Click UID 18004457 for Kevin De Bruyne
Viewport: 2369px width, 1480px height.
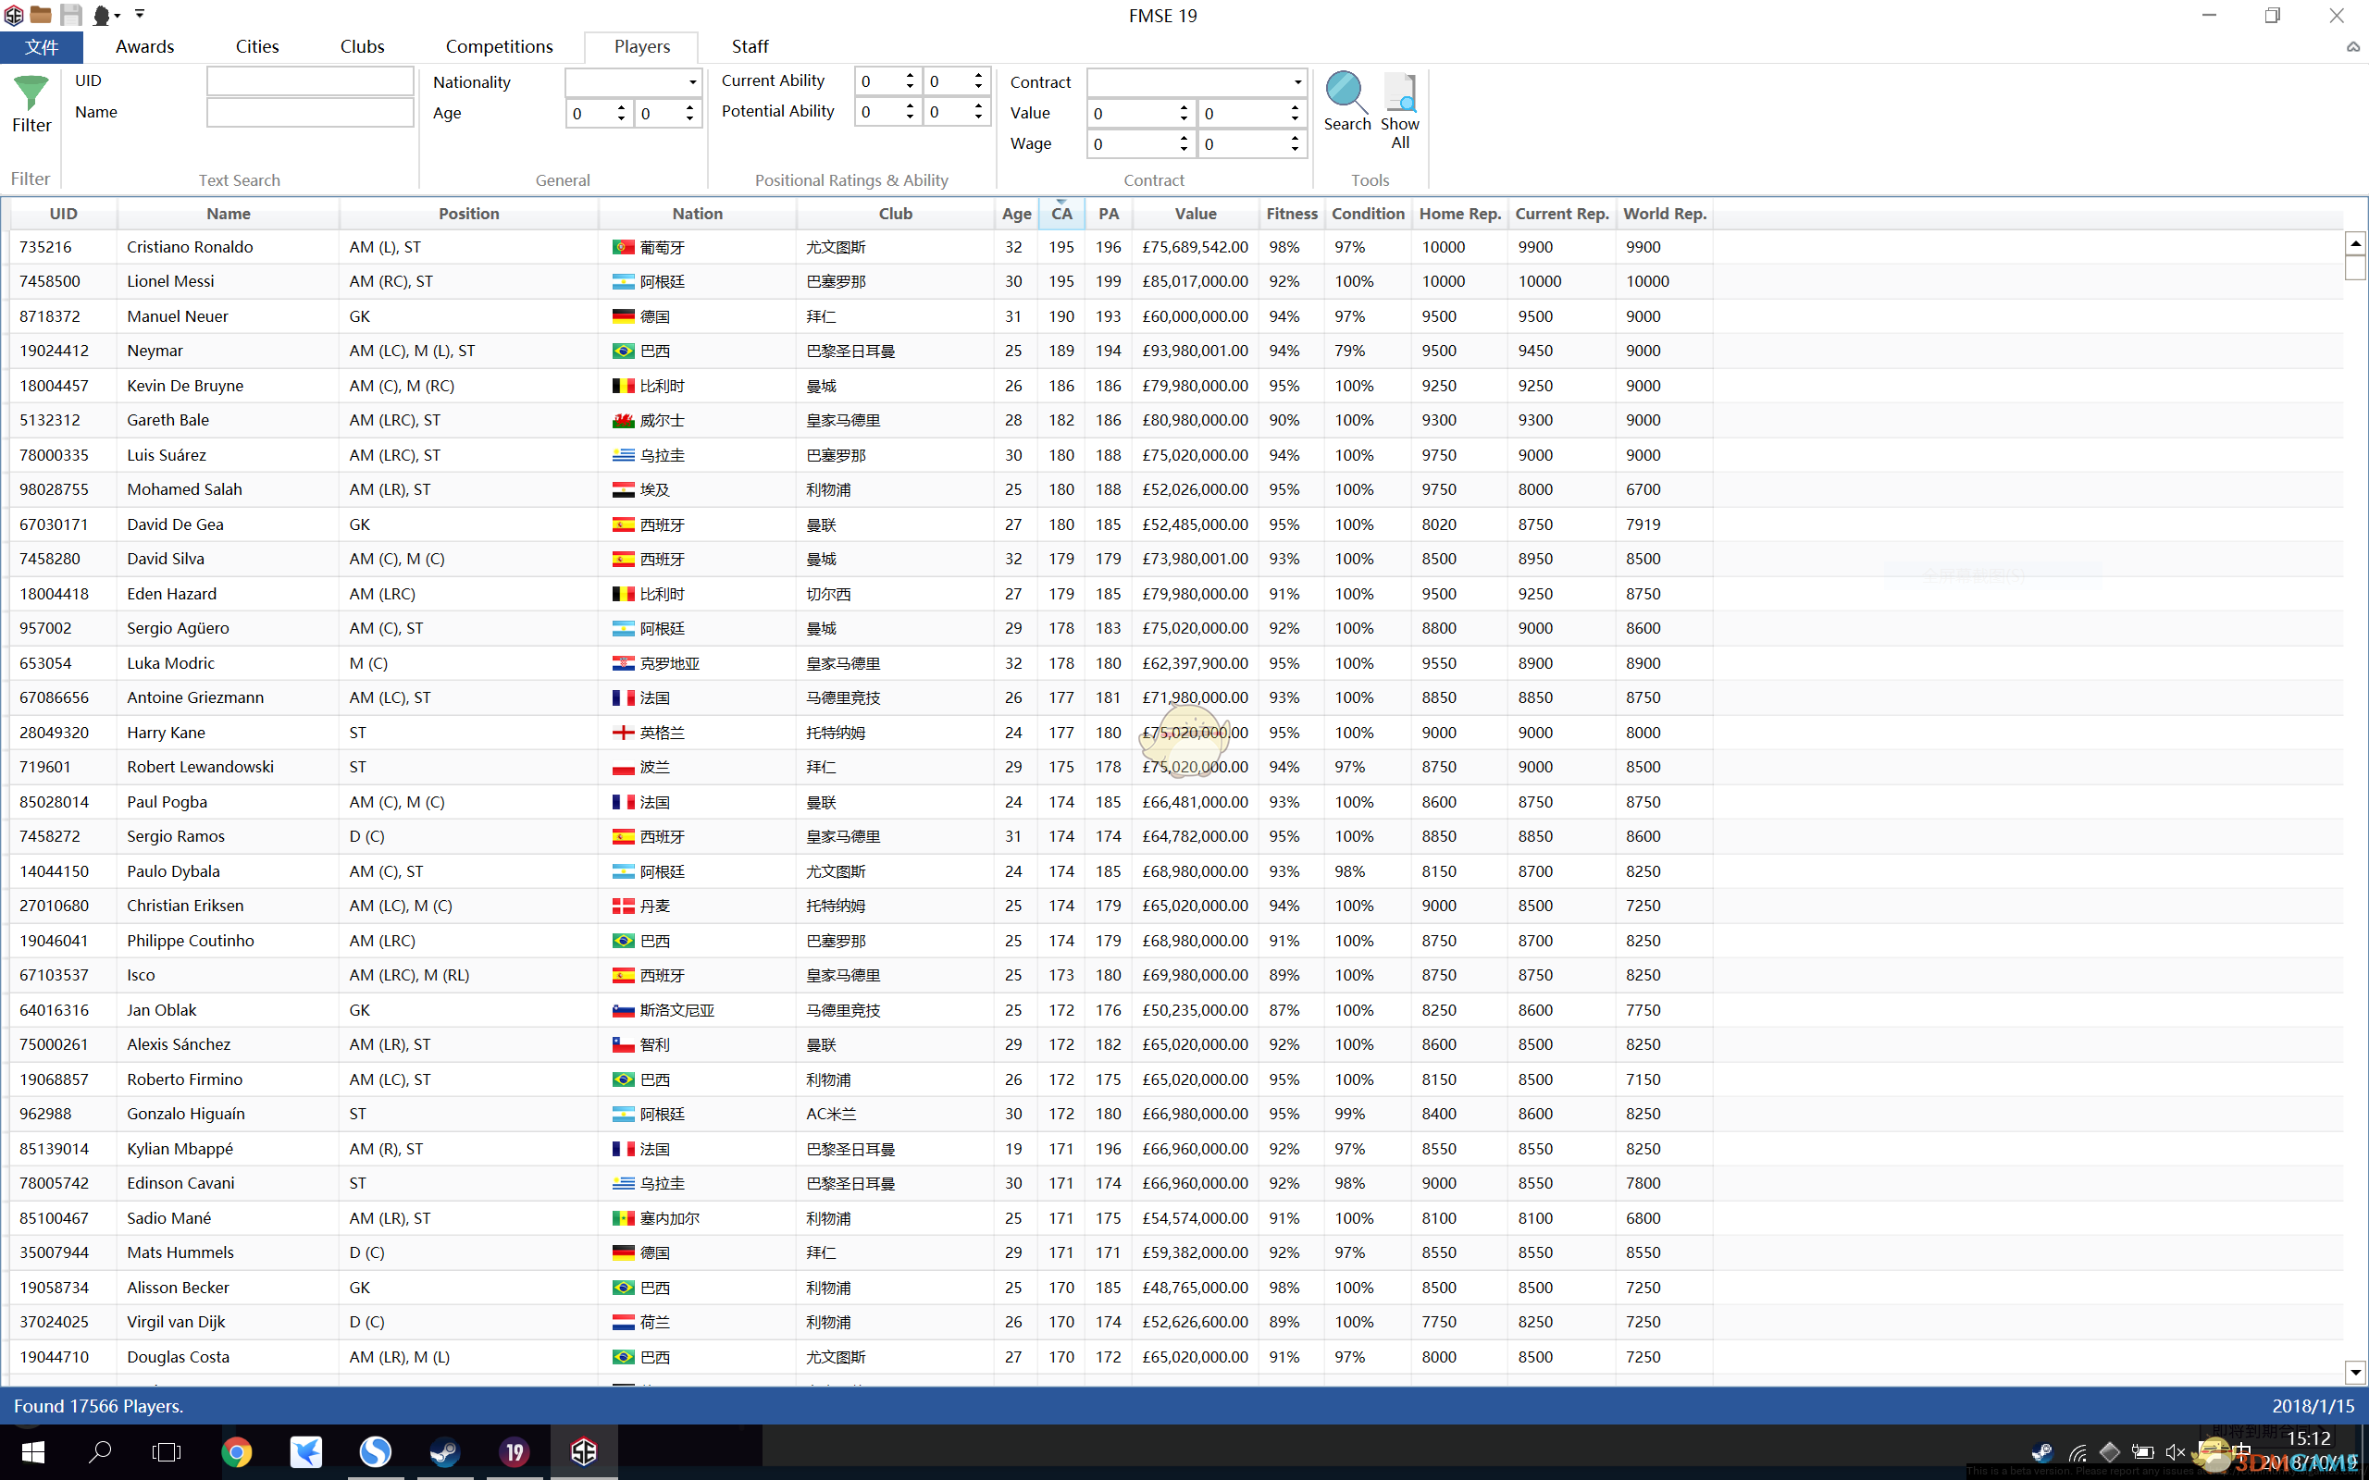pyautogui.click(x=54, y=386)
